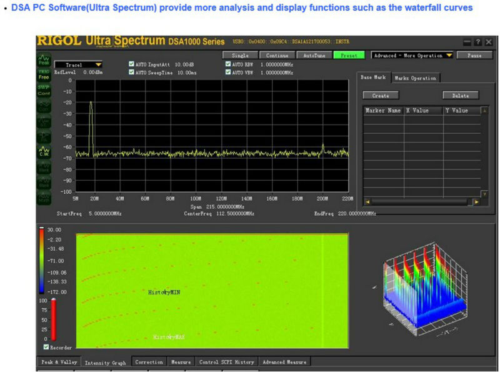
Task: Open the Advanced Measure tab
Action: click(284, 362)
